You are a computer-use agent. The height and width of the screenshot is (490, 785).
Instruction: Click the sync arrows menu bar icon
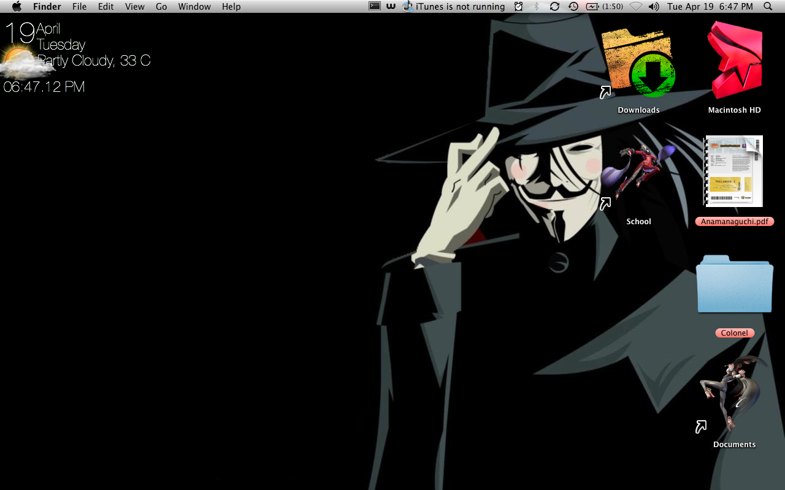[x=554, y=6]
